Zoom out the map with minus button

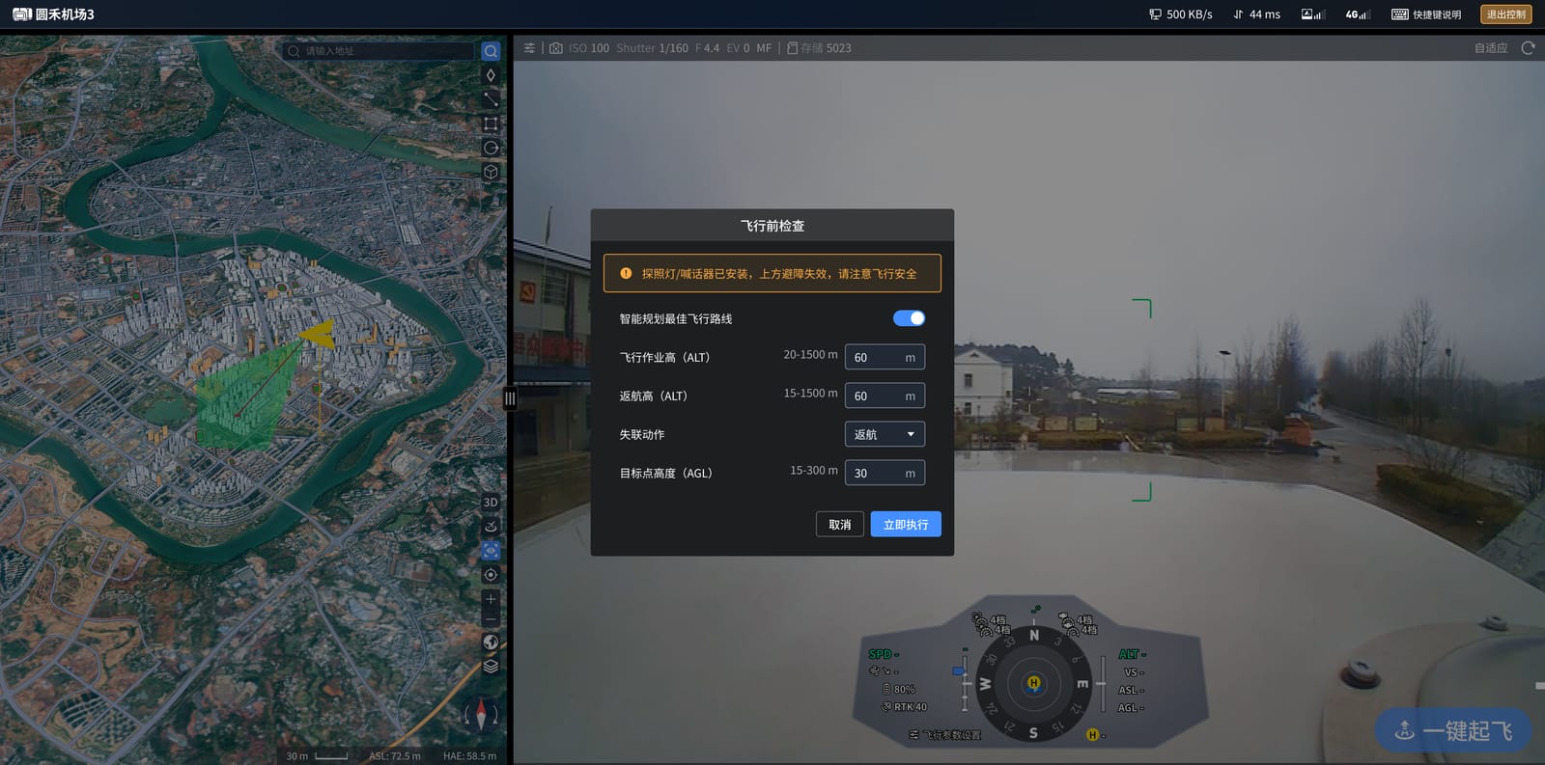491,619
